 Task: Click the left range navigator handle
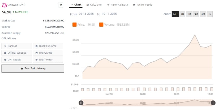tap(81, 103)
